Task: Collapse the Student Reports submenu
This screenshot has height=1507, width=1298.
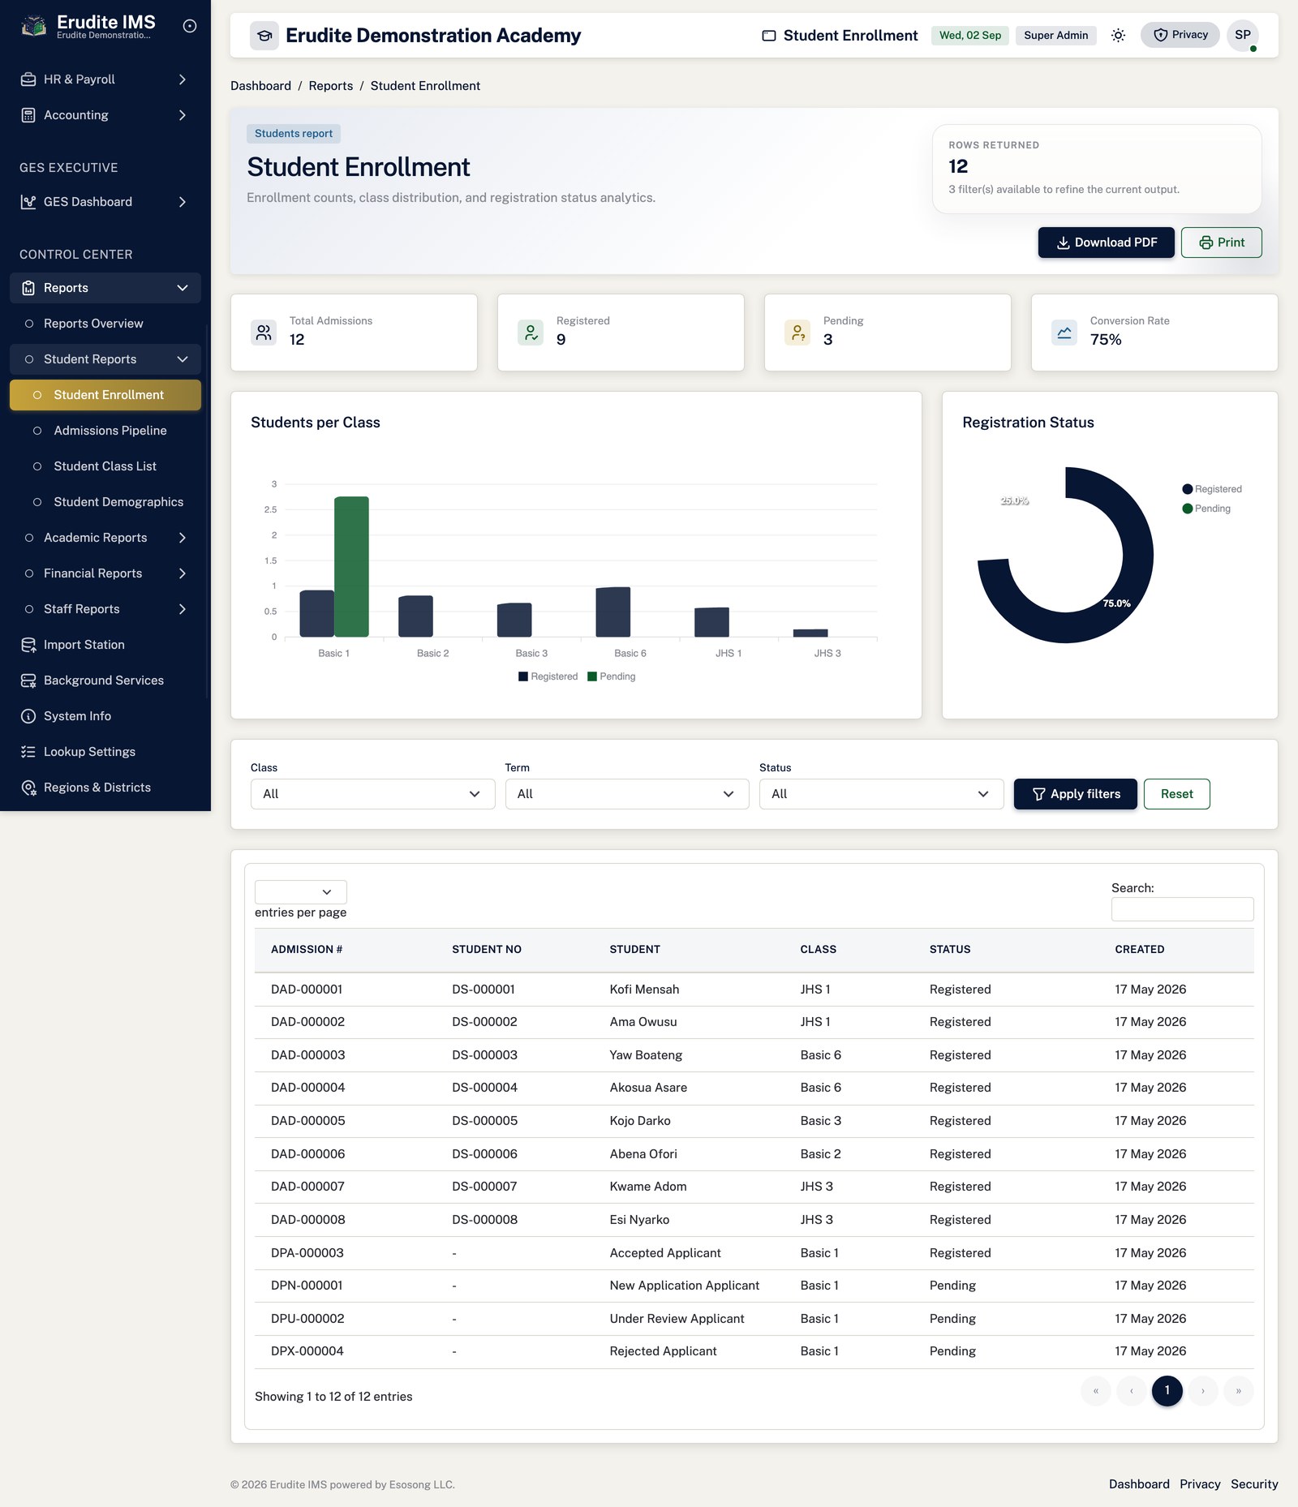Action: 105,359
